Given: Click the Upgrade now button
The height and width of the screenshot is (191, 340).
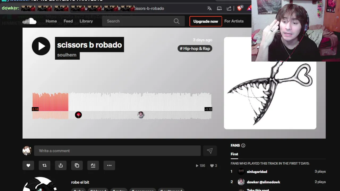Looking at the screenshot, I should 206,21.
